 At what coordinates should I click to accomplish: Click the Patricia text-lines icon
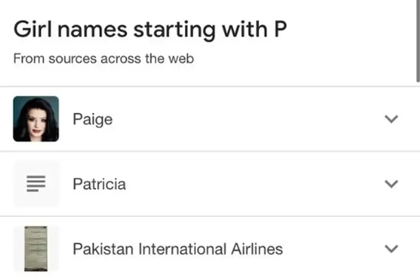point(36,184)
